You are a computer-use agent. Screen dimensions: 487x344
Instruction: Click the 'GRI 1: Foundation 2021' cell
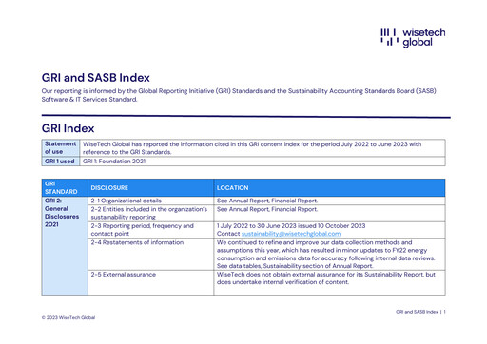263,162
